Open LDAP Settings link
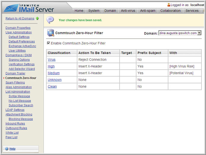This screenshot has width=206, height=155. pos(15,110)
